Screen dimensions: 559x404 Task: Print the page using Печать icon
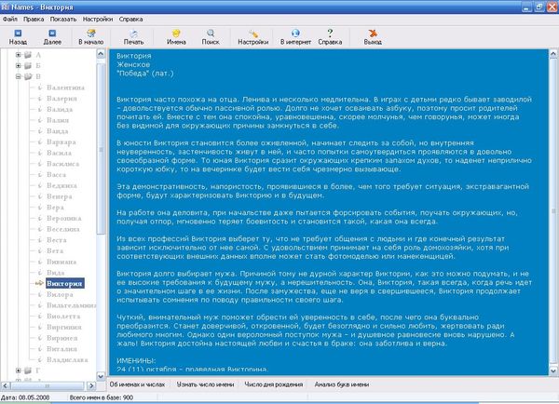point(133,35)
